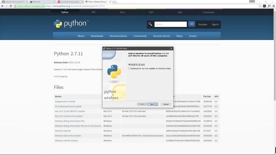
Task: Click the search magnifier icon
Action: 150,24
